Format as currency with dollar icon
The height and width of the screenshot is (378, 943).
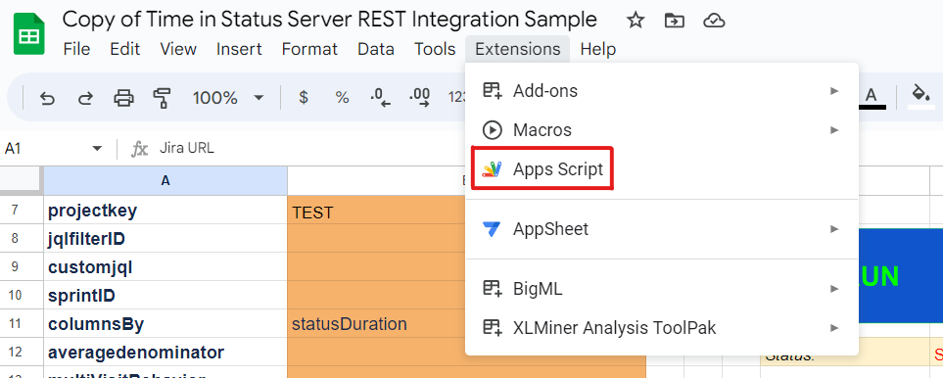tap(304, 97)
